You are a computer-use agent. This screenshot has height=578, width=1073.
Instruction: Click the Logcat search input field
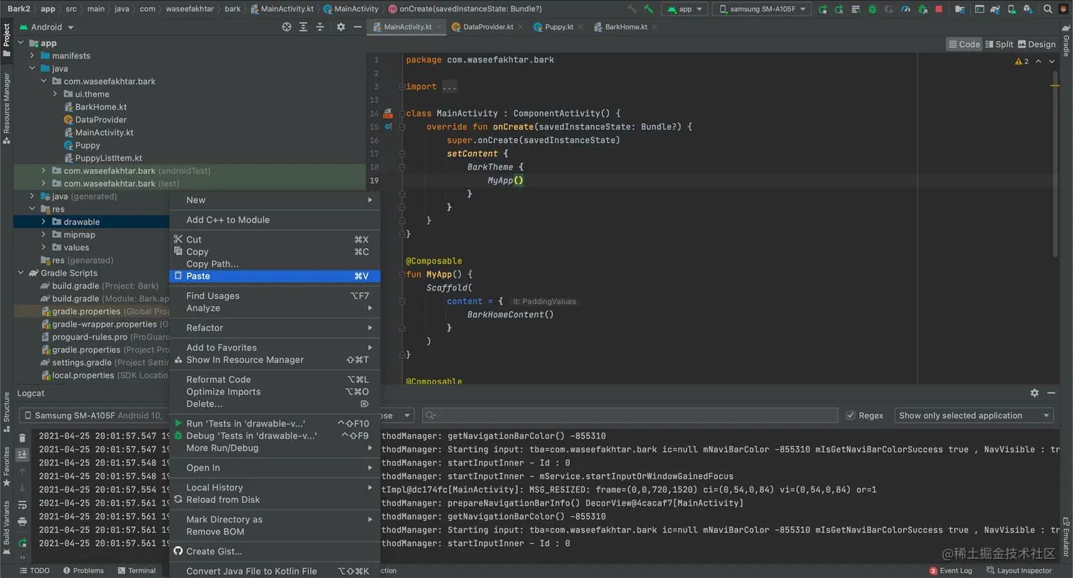632,415
